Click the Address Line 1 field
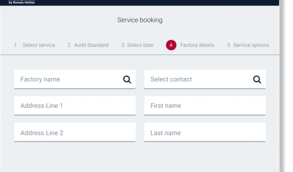This screenshot has width=293, height=172. tap(75, 106)
